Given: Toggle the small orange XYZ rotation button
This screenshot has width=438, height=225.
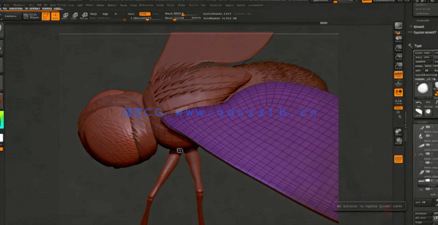Looking at the screenshot, I should [x=399, y=108].
